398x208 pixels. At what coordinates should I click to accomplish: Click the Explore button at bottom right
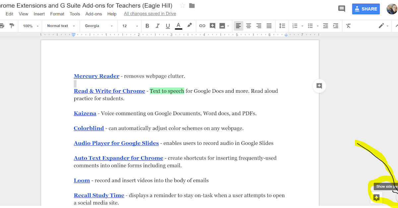tap(376, 198)
